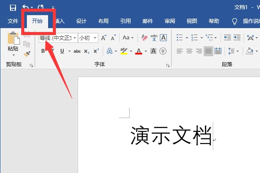260x173 pixels.
Task: Apply bullet list
Action: pos(180,38)
